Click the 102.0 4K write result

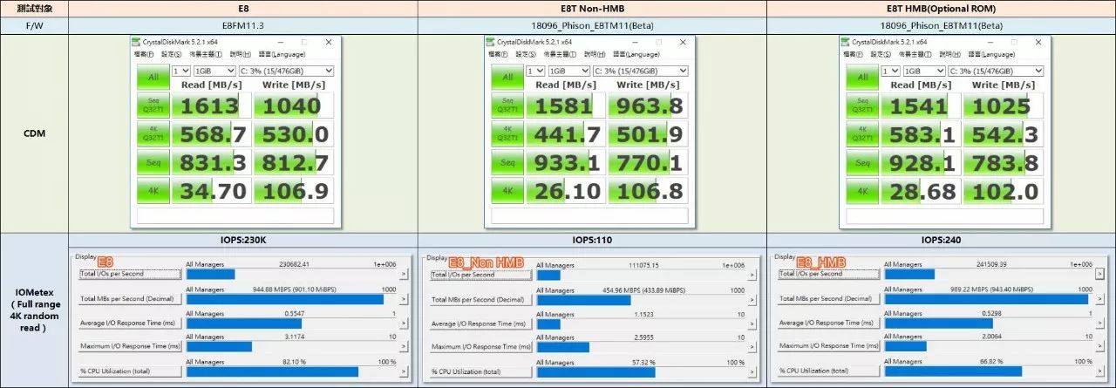click(1004, 190)
